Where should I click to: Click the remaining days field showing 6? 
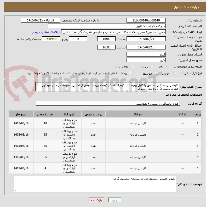(x=78, y=39)
